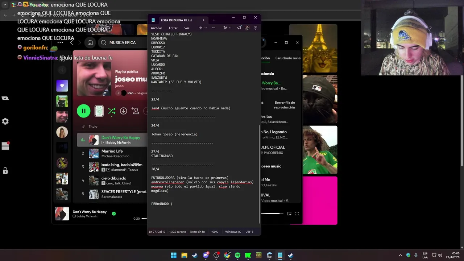Open Kick app from the taskbar
This screenshot has width=464, height=261.
[248, 255]
